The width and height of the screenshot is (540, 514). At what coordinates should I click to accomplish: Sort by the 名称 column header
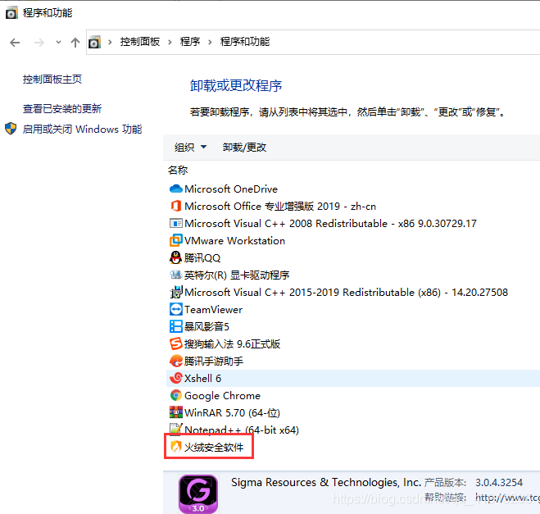pyautogui.click(x=178, y=171)
